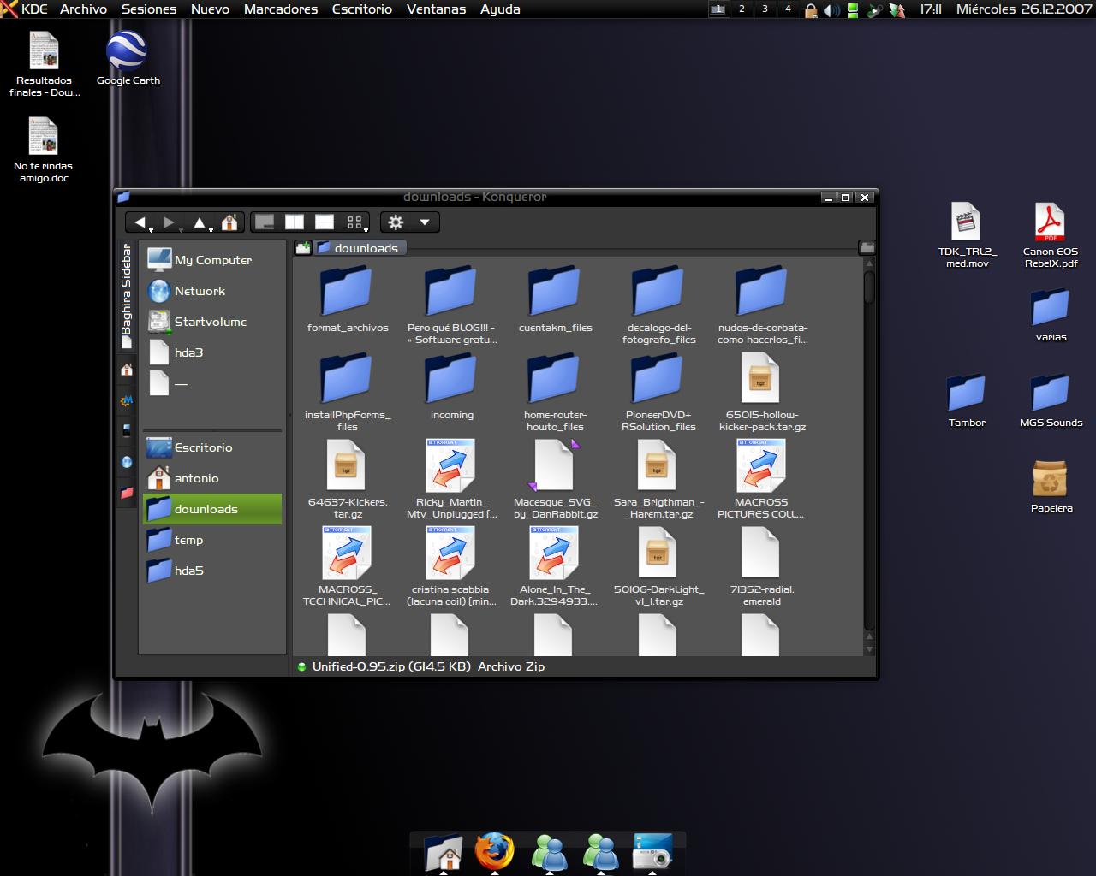Launch Firefox from the dock
Image resolution: width=1096 pixels, height=876 pixels.
pyautogui.click(x=495, y=852)
